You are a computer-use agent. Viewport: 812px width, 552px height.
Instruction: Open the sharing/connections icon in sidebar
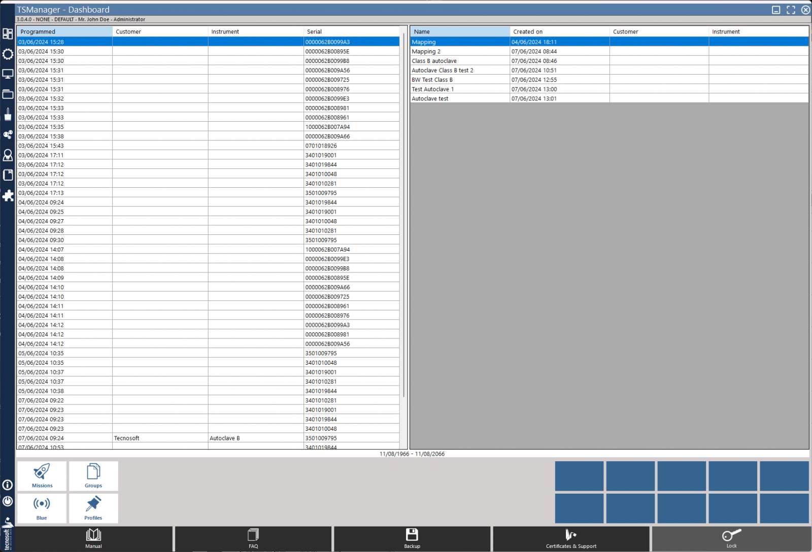[x=8, y=135]
